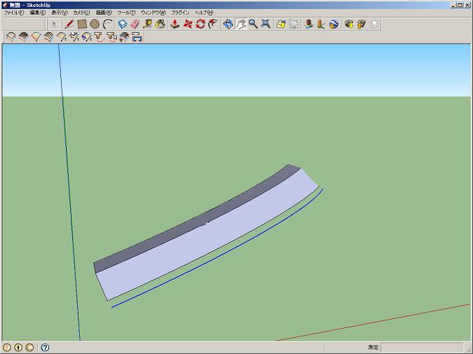Pick the Arc drawing tool

coord(107,24)
